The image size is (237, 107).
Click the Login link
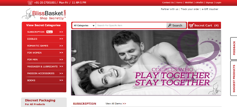click(x=218, y=2)
